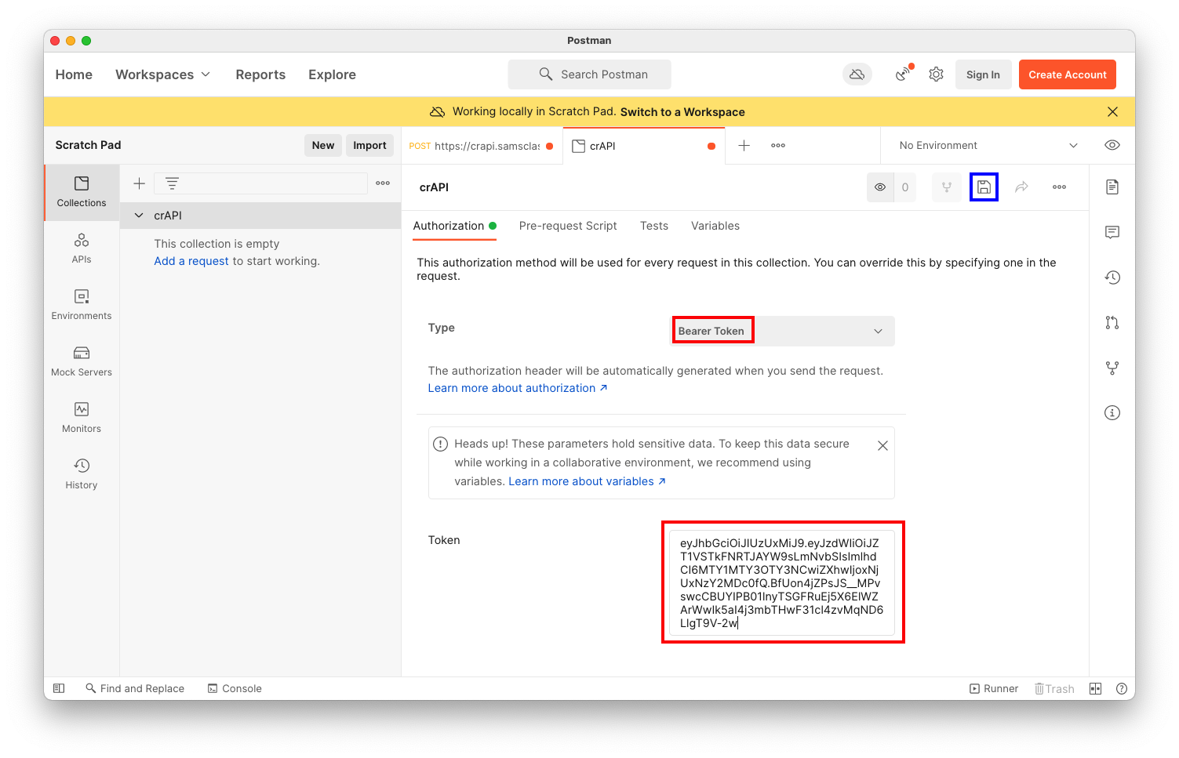Screen dimensions: 1179x758
Task: Switch to the Tests tab
Action: 654,226
